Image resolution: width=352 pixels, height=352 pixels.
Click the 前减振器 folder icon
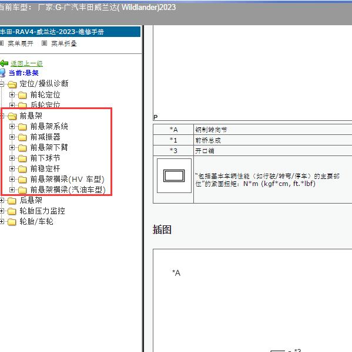(22, 137)
